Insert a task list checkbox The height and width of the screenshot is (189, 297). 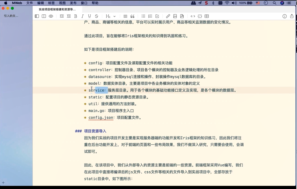157,16
